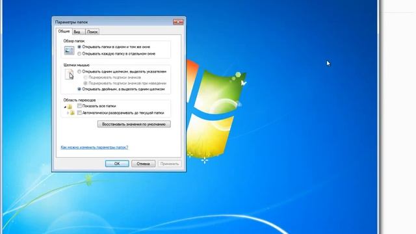416x234 pixels.
Task: Click 'Восстановить значения по умолчанию' button
Action: coord(134,124)
